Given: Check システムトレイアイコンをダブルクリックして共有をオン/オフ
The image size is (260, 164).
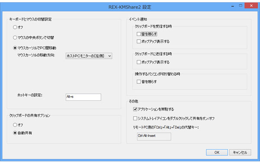Looking at the screenshot, I should click(x=135, y=118).
